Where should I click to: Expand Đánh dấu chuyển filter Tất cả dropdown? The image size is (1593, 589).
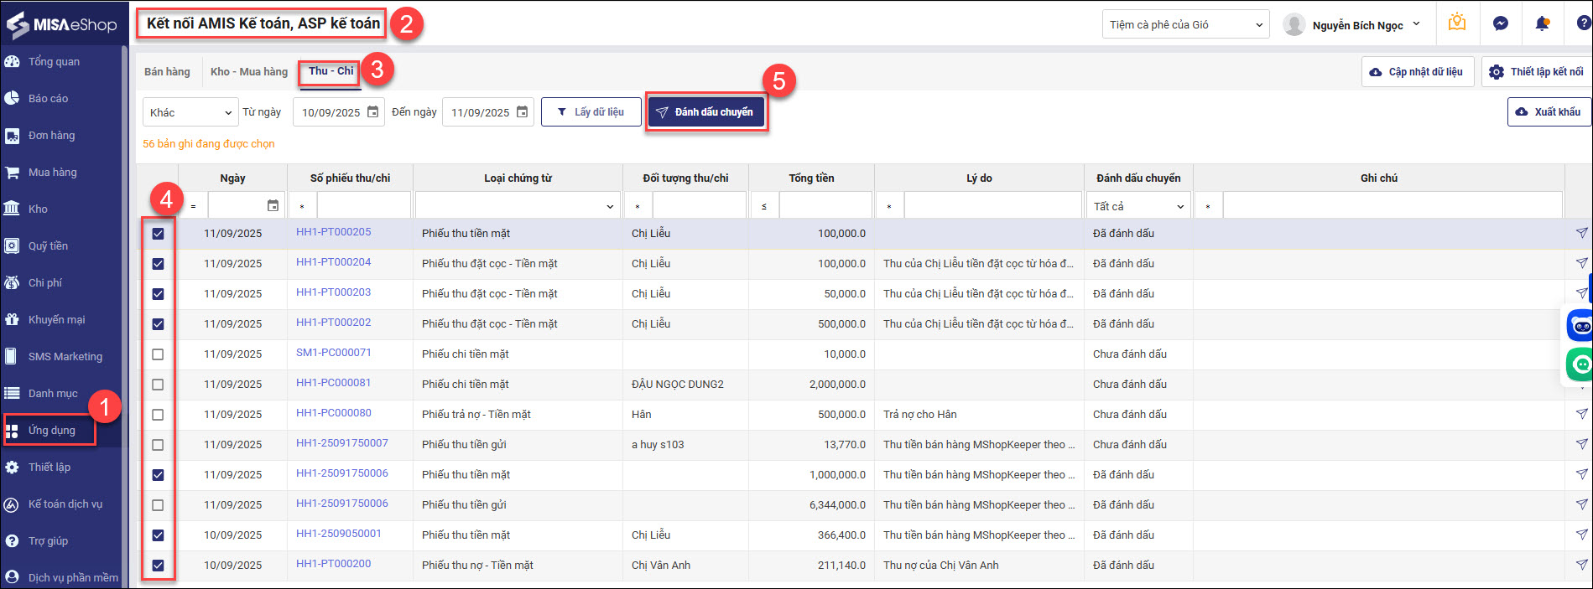coord(1138,206)
